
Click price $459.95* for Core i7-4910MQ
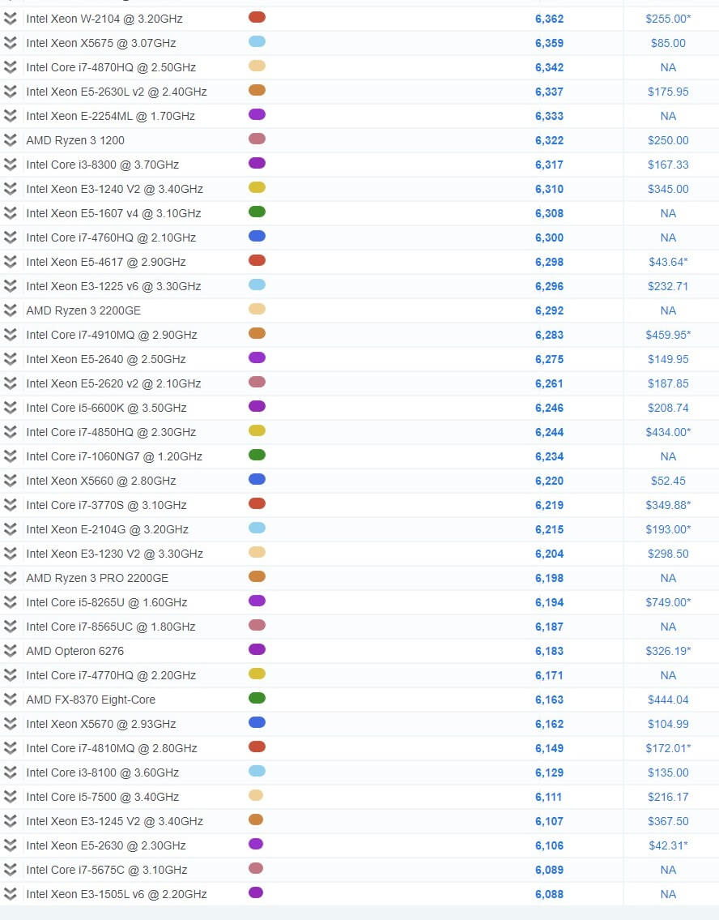pos(668,335)
